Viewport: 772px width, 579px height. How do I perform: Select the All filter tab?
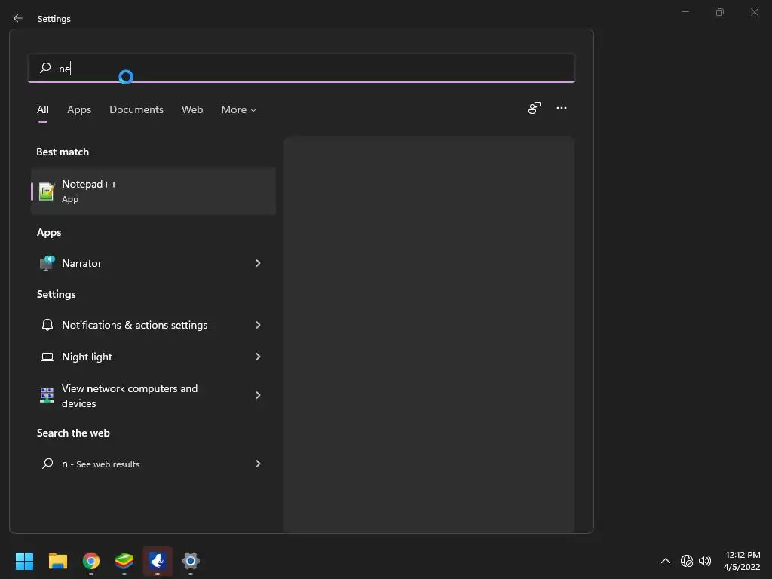click(x=43, y=109)
